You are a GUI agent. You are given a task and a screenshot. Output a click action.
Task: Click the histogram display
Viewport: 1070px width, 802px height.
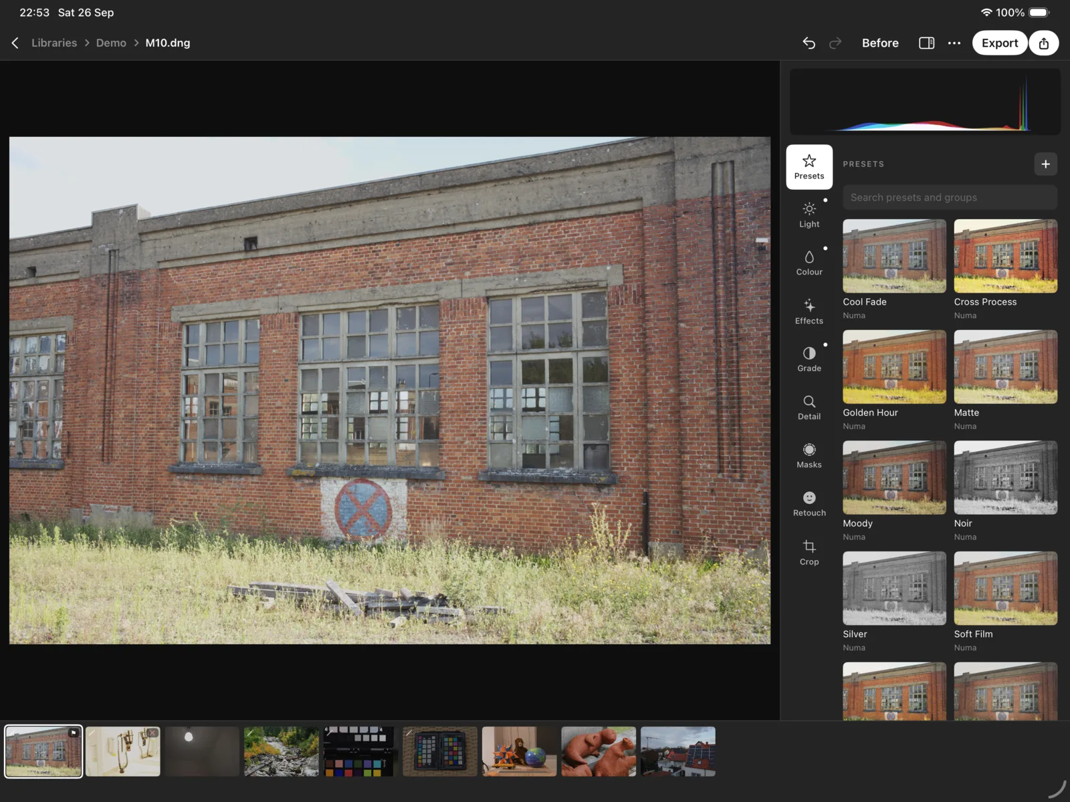925,102
